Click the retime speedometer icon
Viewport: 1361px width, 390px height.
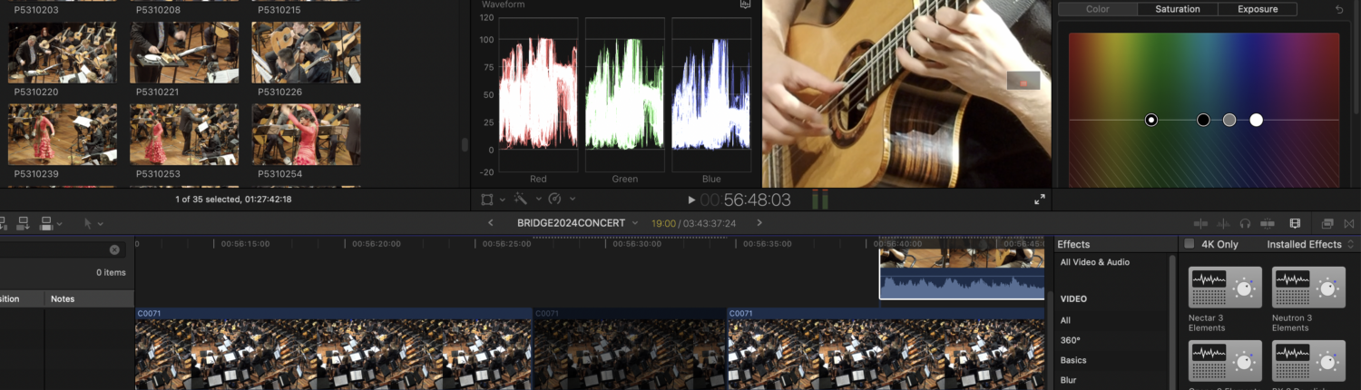click(555, 199)
